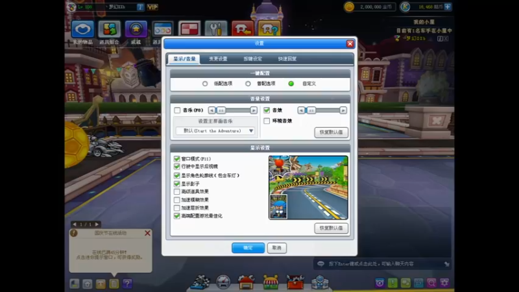This screenshot has width=519, height=292.
Task: Click the purple question mark icon bottom-left
Action: (x=127, y=284)
